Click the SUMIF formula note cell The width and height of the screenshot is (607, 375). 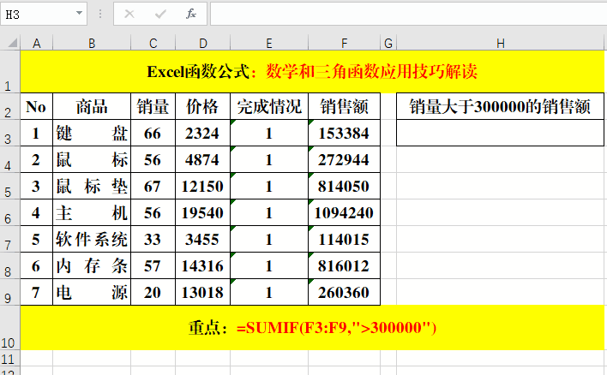312,328
